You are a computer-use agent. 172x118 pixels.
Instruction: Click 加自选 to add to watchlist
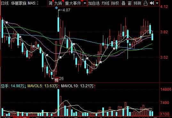point(94,3)
